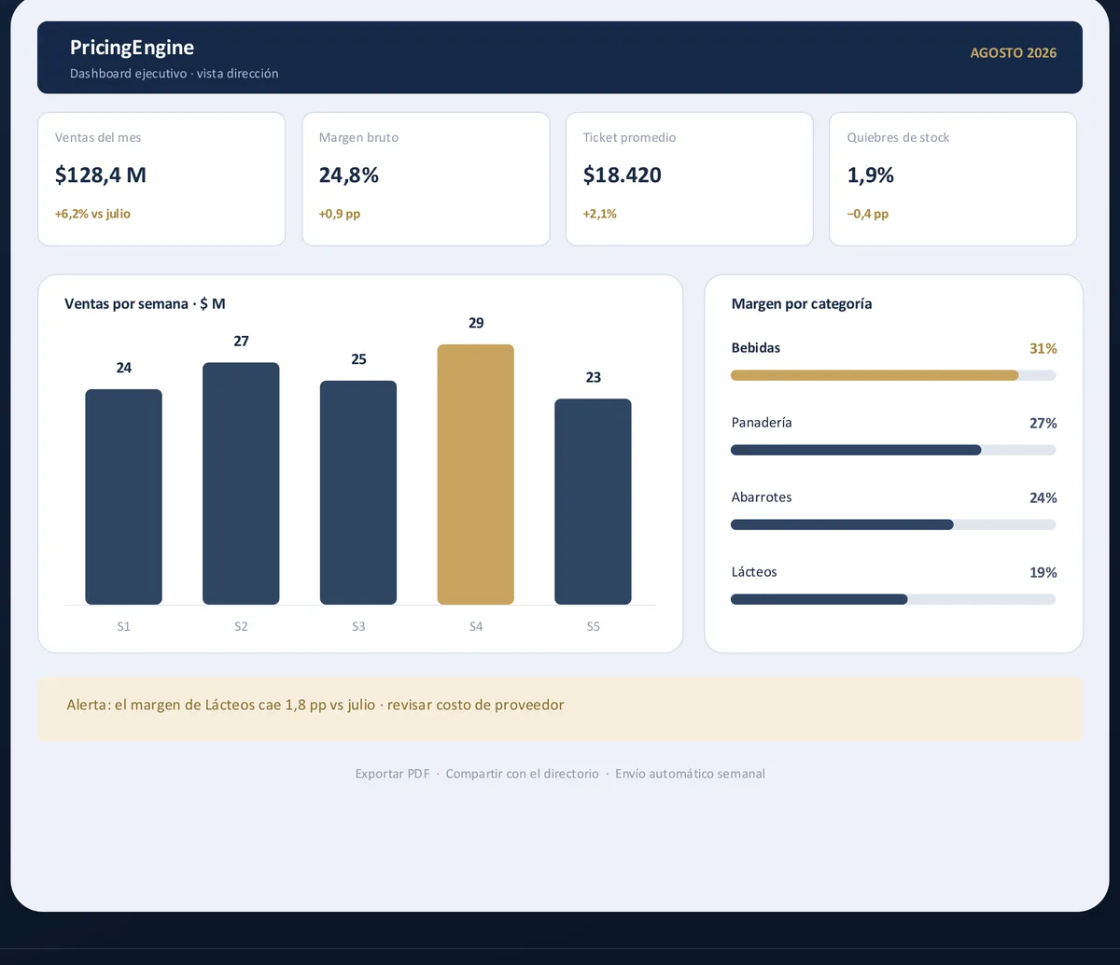This screenshot has height=965, width=1120.
Task: Click the '+6,2% vs julio' change text
Action: pos(92,214)
